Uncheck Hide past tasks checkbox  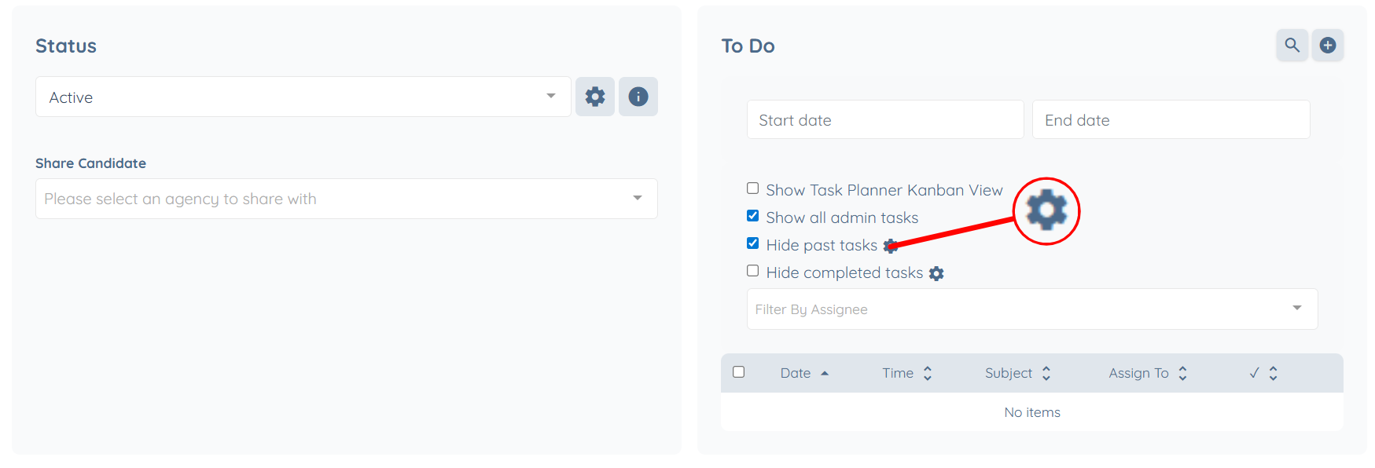[x=752, y=243]
